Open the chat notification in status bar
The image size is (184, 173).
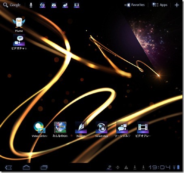(x=109, y=168)
